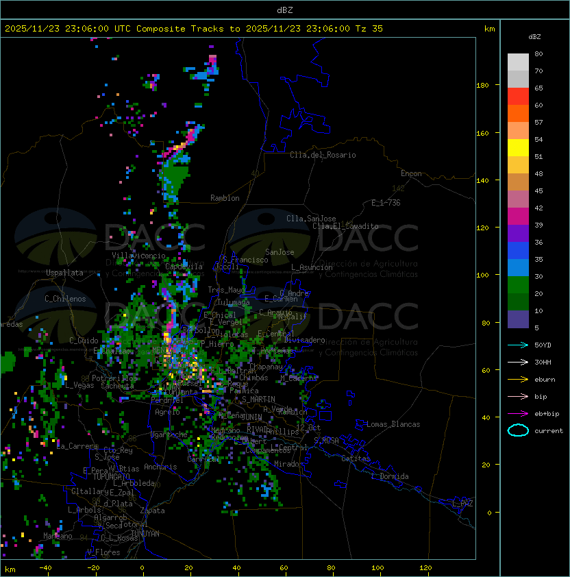The height and width of the screenshot is (577, 570).
Task: Click the 120 km horizontal axis tick label
Action: 425,568
